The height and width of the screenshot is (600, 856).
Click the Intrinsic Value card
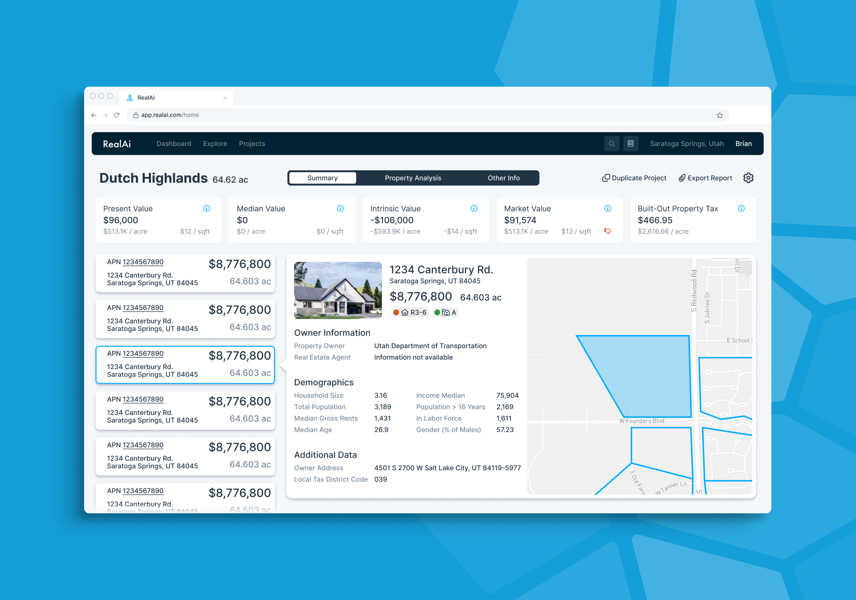click(425, 220)
